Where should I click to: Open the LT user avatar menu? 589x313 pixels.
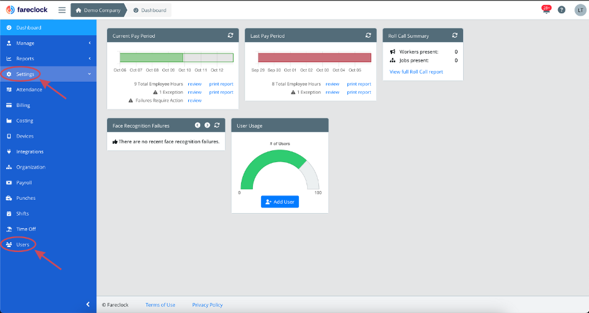(580, 10)
